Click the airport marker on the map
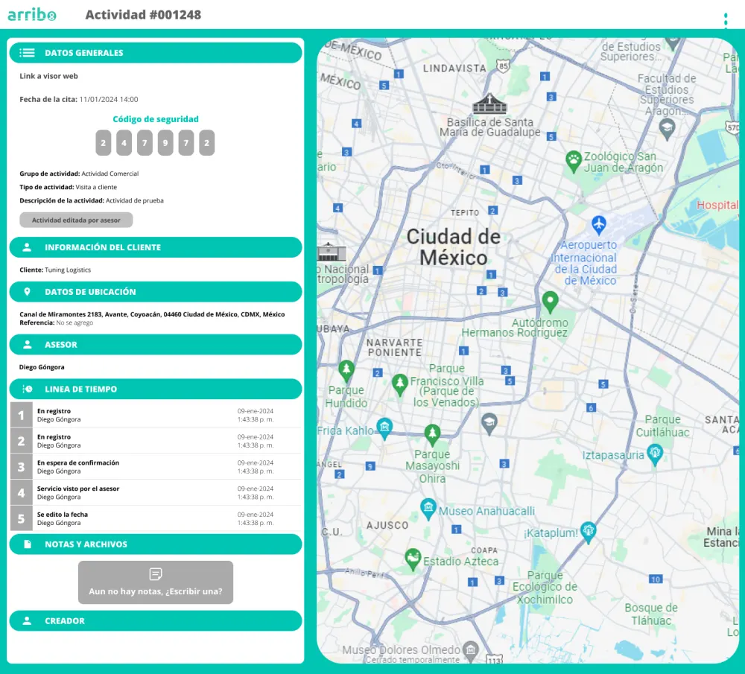The image size is (745, 674). 599,225
